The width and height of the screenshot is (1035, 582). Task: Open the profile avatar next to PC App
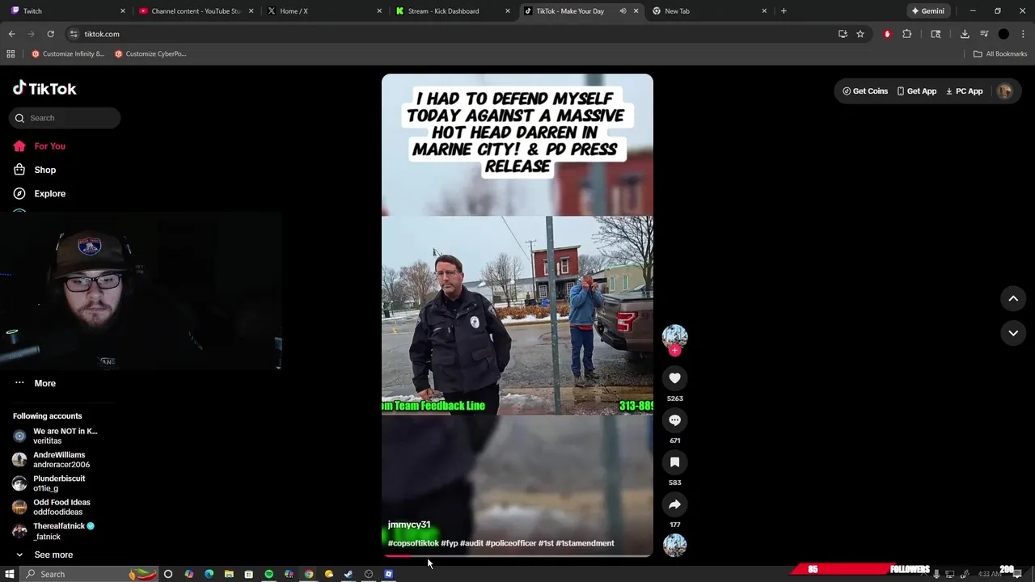[1005, 91]
